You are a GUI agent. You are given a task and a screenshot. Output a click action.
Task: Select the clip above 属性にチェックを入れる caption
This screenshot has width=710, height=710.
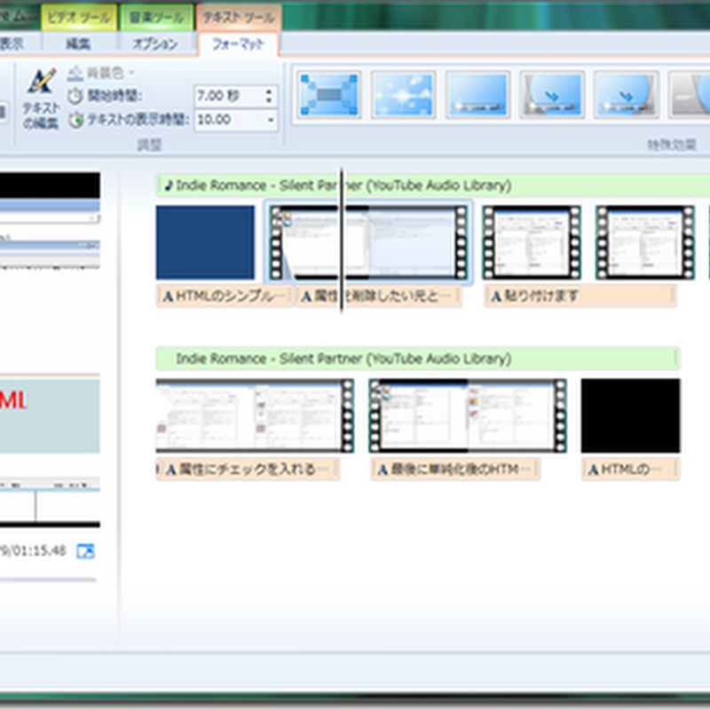pyautogui.click(x=255, y=415)
